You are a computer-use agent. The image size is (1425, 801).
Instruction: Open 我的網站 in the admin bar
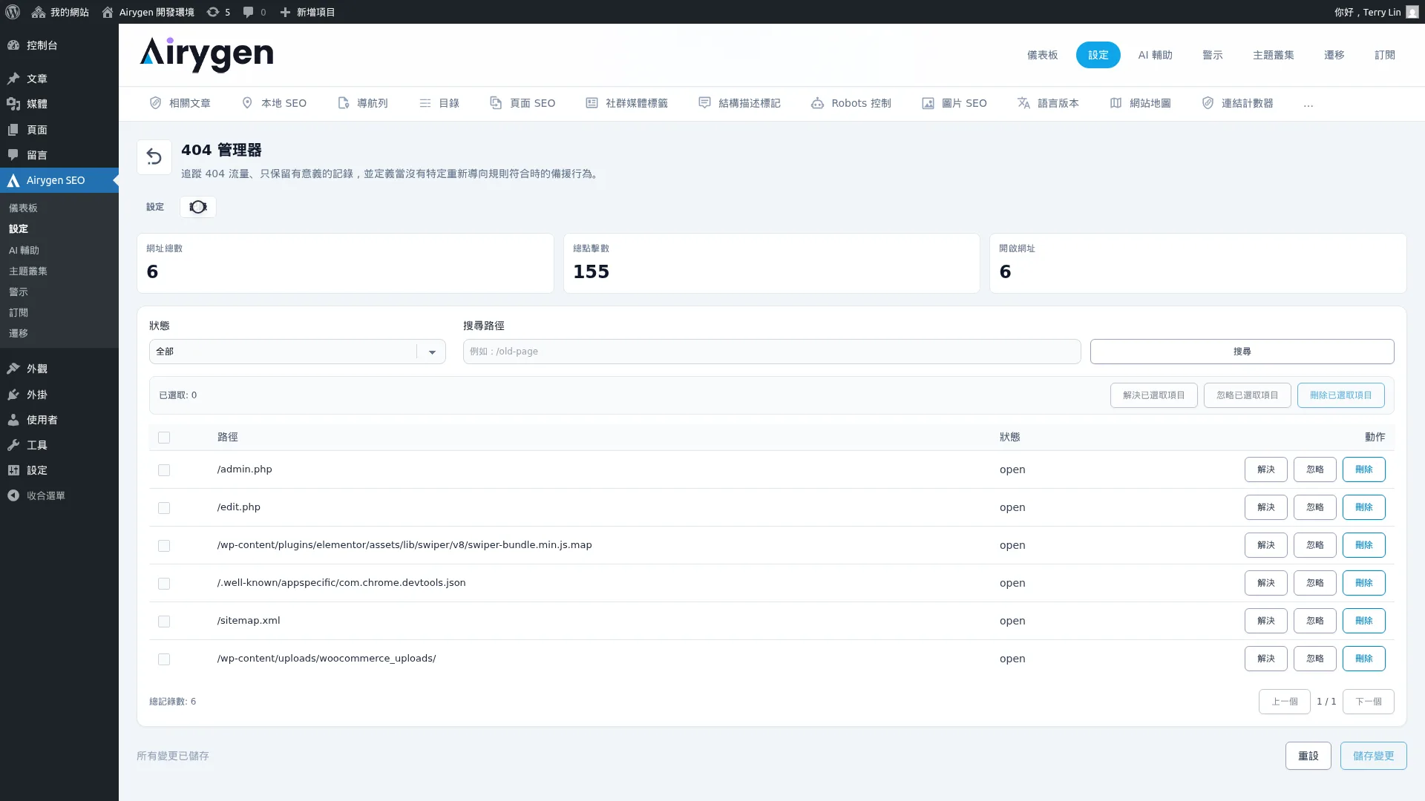[60, 12]
